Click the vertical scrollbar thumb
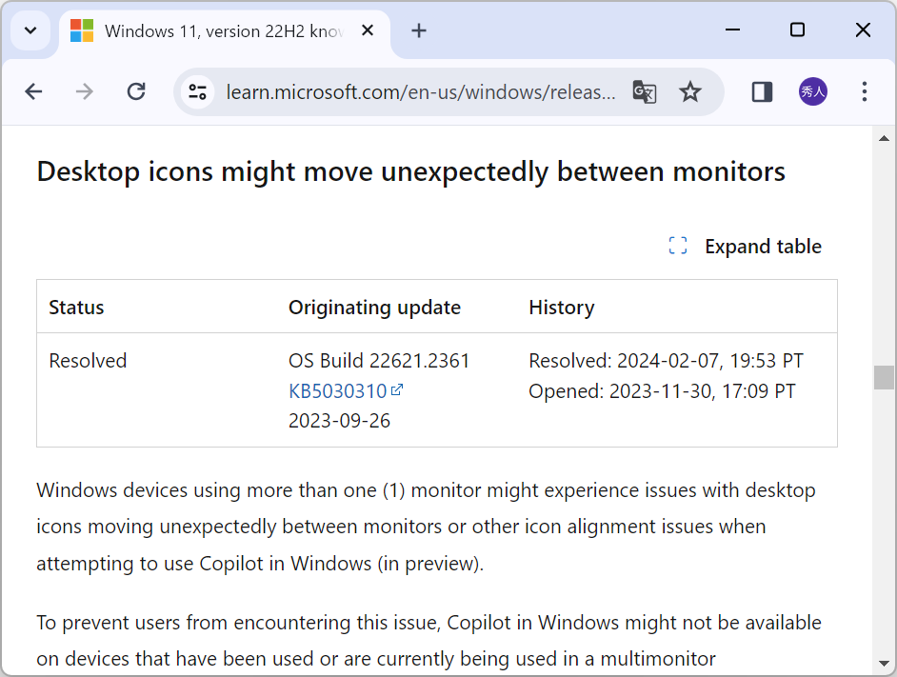This screenshot has height=677, width=897. (x=883, y=377)
